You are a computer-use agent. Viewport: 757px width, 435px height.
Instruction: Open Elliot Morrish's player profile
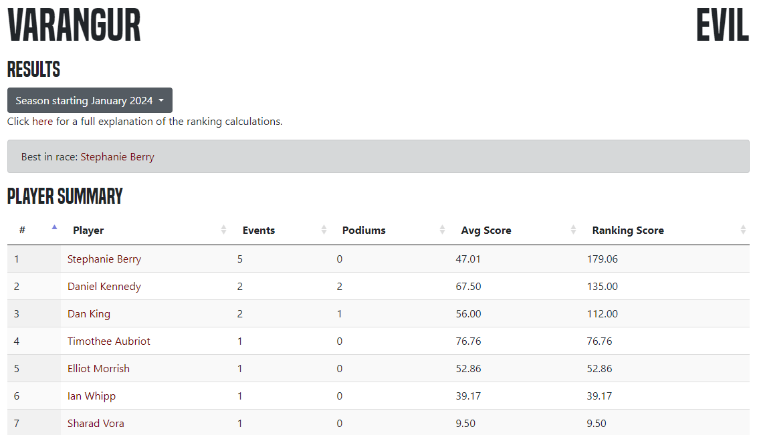(98, 368)
